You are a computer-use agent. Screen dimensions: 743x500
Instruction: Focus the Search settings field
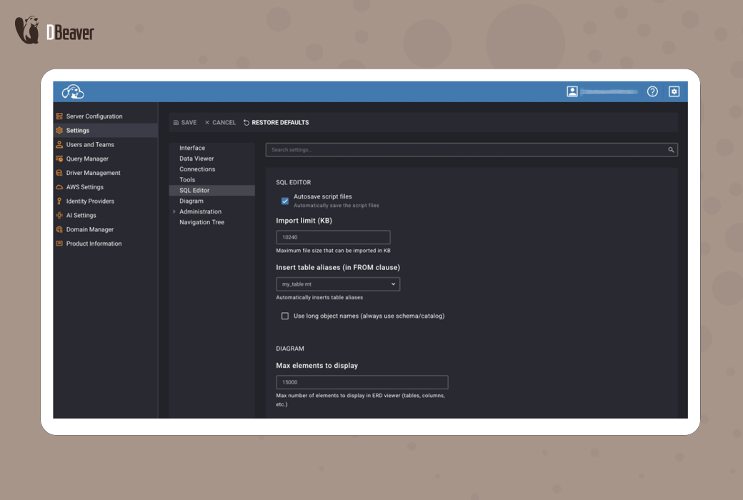click(x=464, y=150)
